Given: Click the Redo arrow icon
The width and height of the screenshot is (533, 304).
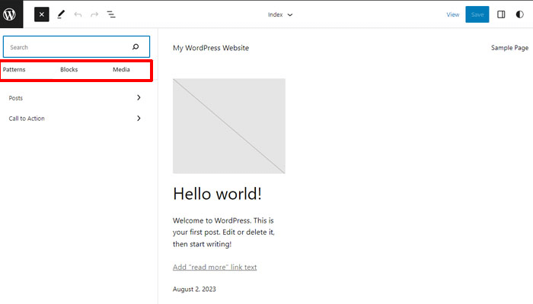Looking at the screenshot, I should pos(94,14).
